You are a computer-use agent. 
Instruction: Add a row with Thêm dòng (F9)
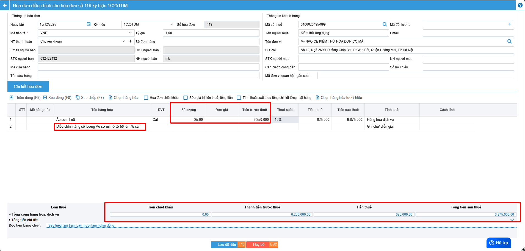coord(25,97)
